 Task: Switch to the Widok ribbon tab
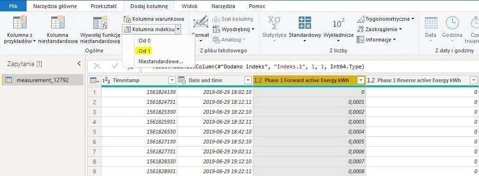[189, 6]
